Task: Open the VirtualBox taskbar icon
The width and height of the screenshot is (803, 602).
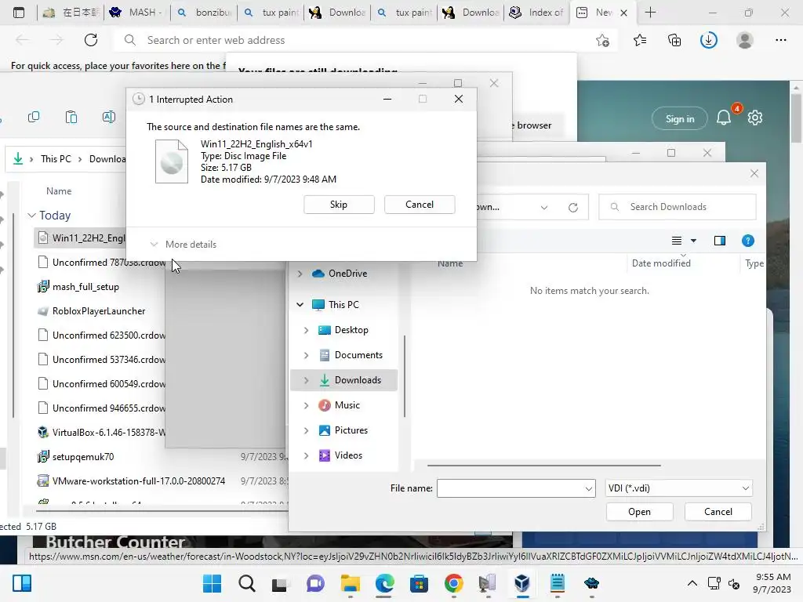Action: coord(521,583)
